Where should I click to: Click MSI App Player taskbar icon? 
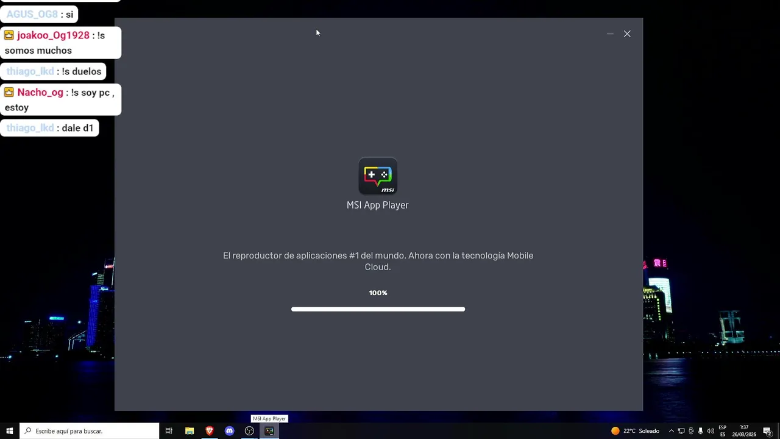(x=269, y=431)
